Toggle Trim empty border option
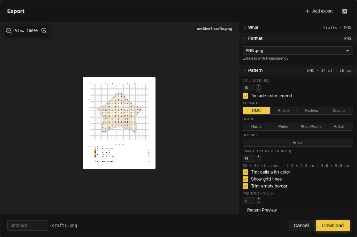This screenshot has height=237, width=357. pyautogui.click(x=245, y=186)
